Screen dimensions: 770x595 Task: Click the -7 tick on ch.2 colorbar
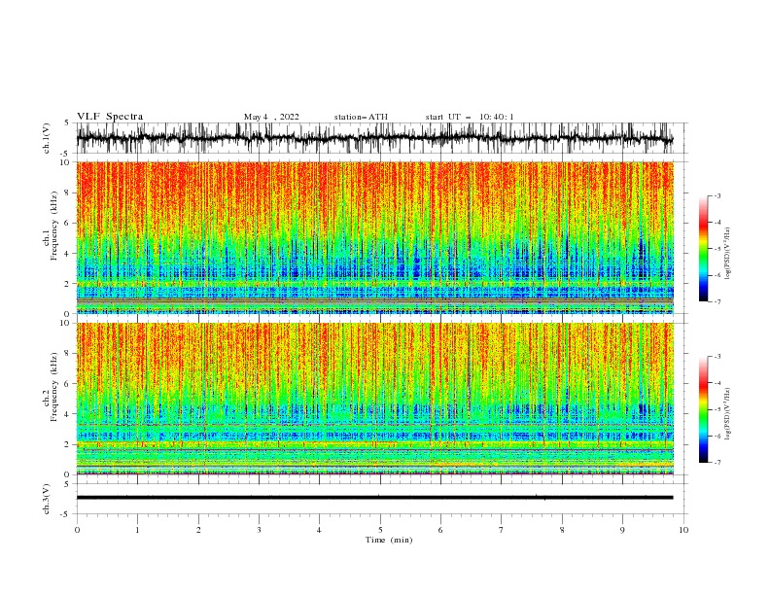point(717,463)
